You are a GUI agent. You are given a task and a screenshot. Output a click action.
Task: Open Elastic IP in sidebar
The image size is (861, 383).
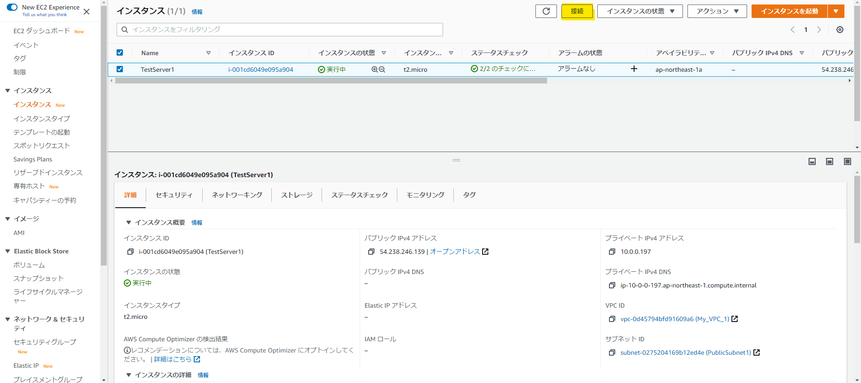pos(26,366)
